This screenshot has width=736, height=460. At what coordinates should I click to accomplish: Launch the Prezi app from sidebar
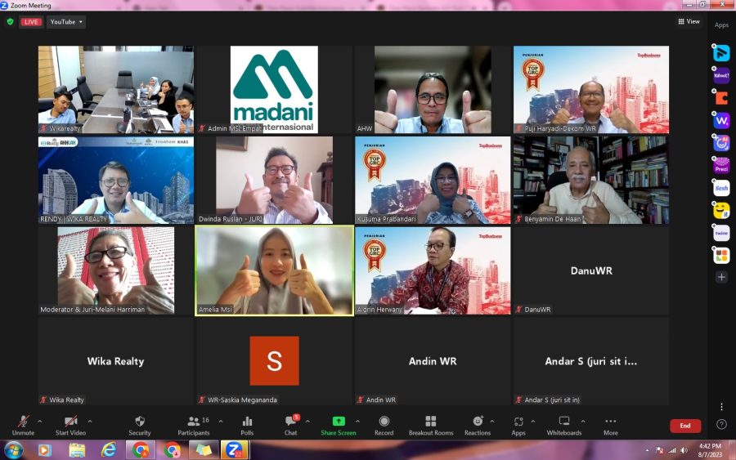click(721, 165)
